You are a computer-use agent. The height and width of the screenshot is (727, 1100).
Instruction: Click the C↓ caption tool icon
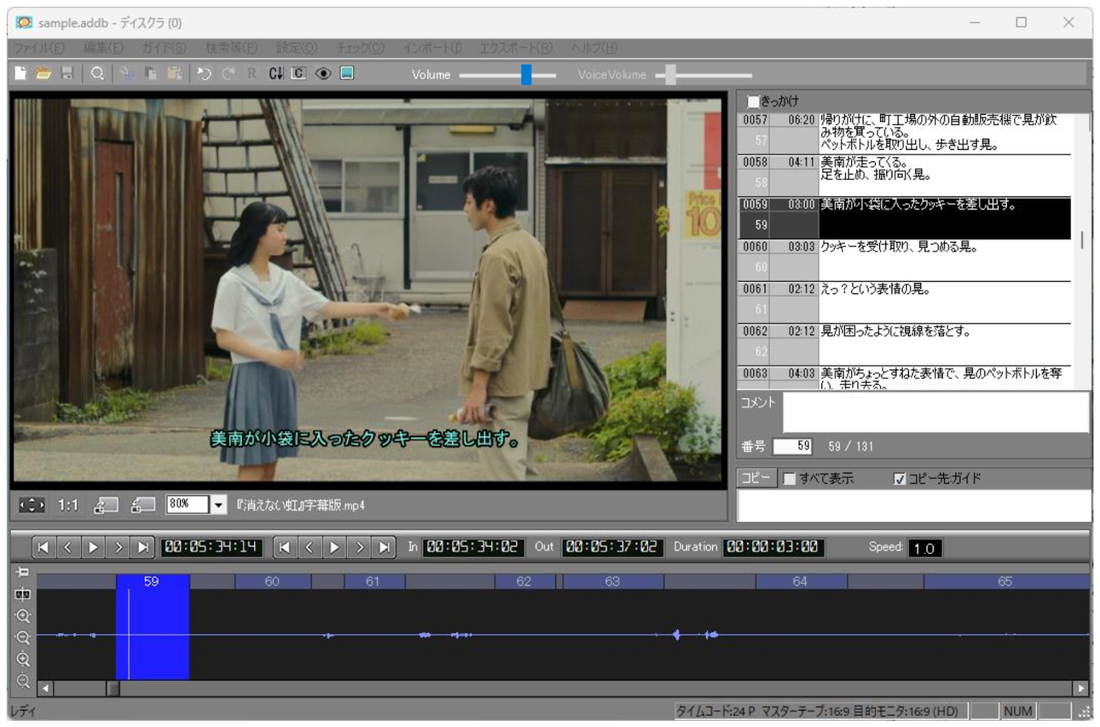[275, 73]
